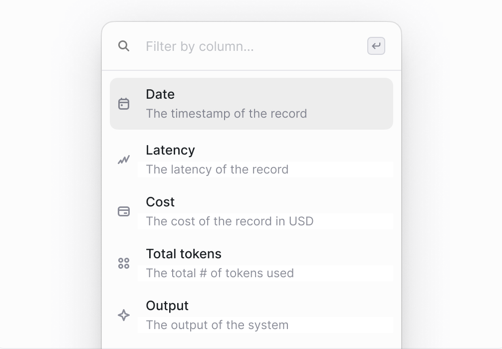502x349 pixels.
Task: Choose the Total tokens column filter
Action: coord(251,263)
